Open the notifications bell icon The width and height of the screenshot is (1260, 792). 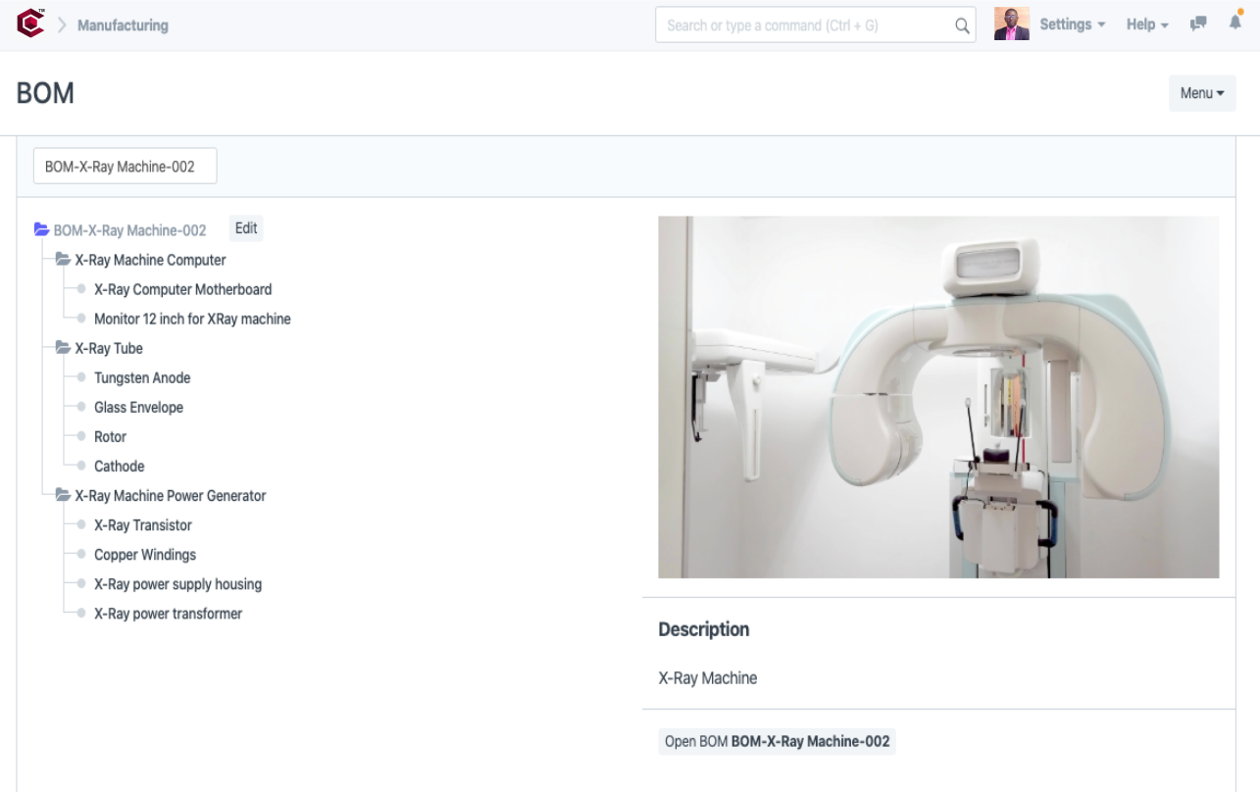point(1235,25)
